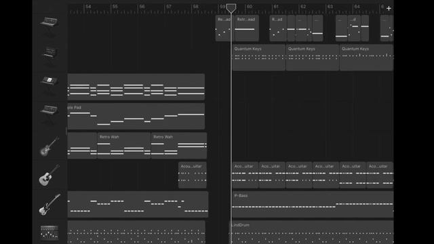
Task: Select Quantum Keys region starting near bar 59
Action: tap(259, 58)
